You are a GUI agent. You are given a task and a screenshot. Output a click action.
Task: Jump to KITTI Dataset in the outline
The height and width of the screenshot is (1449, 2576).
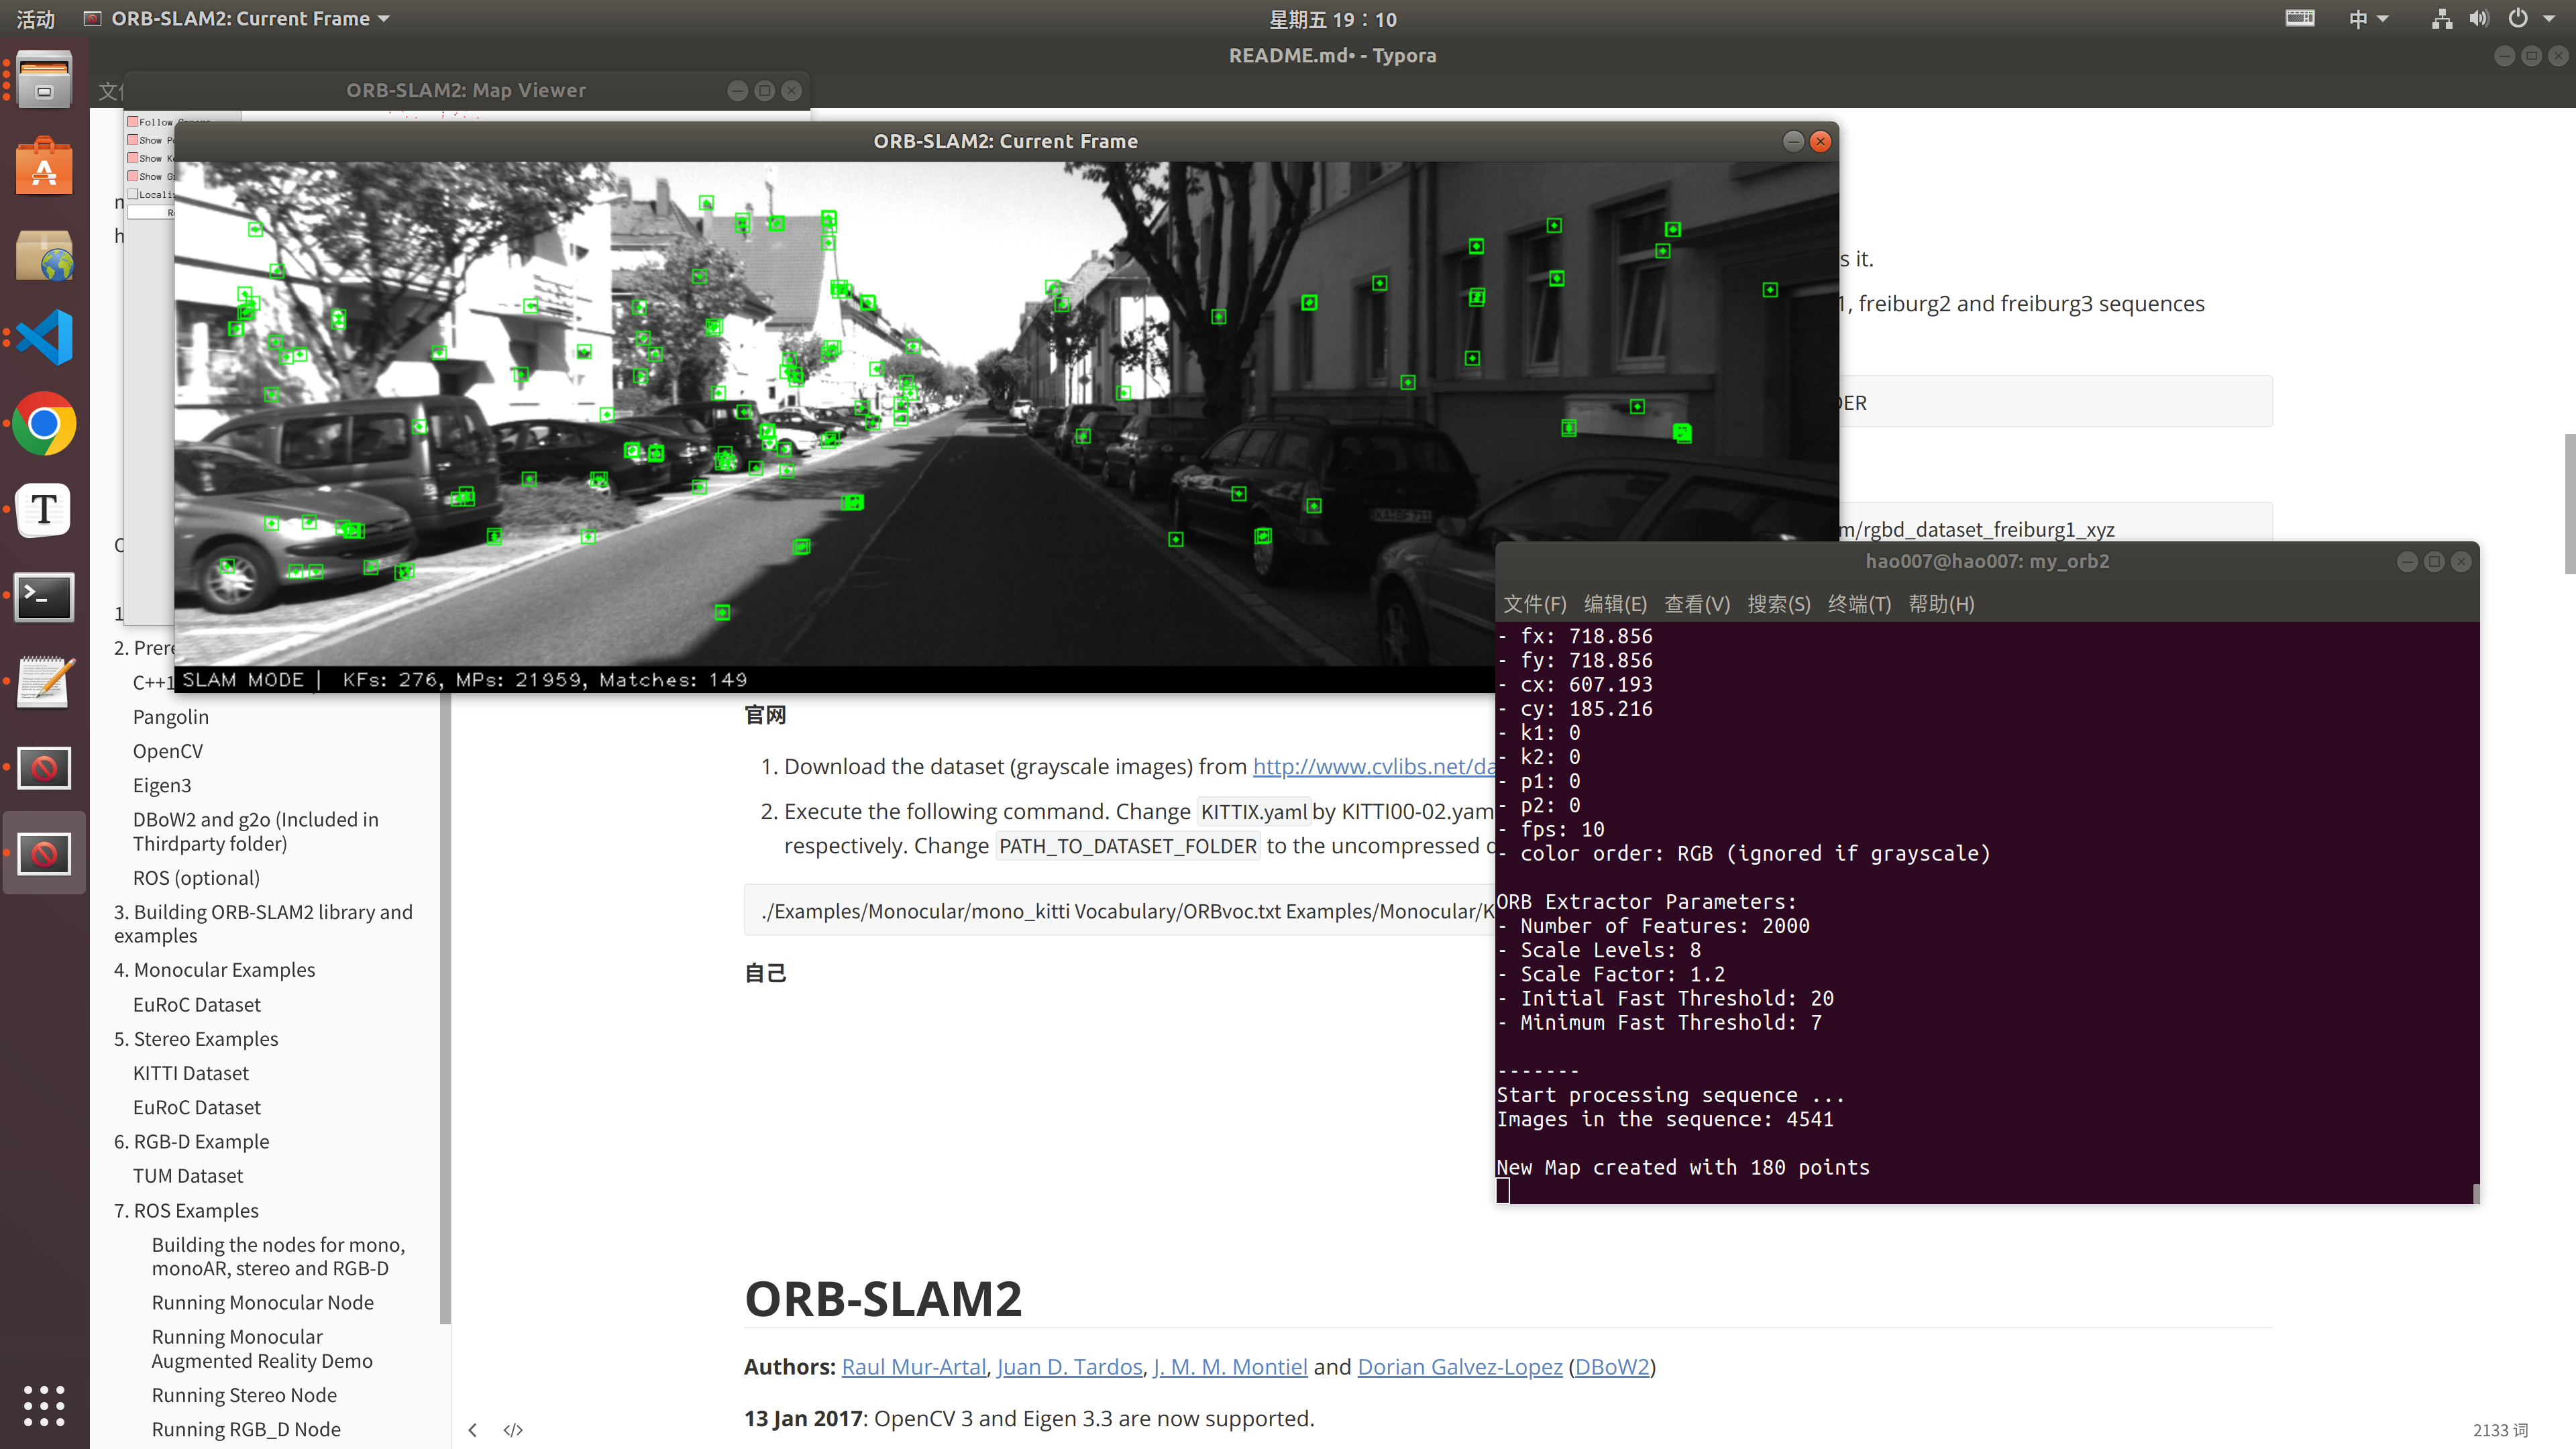point(191,1072)
